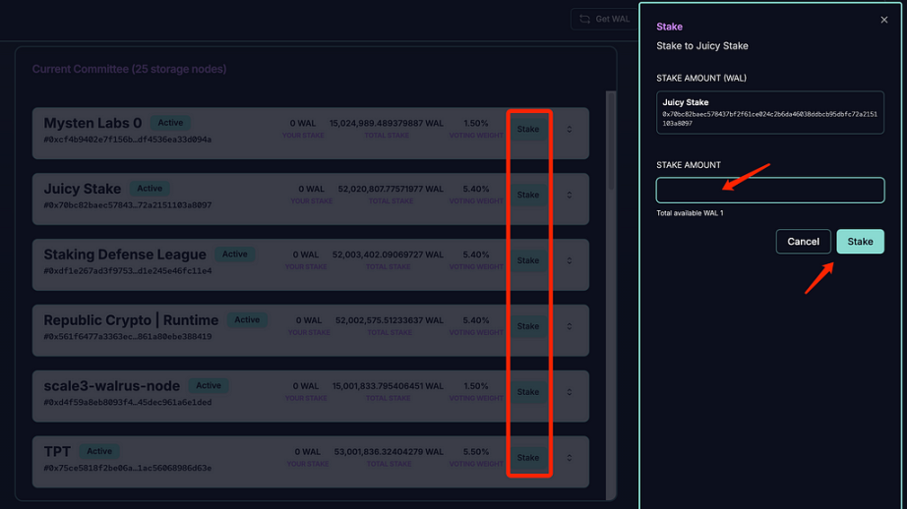Click Active badge for Staking Defense League
The height and width of the screenshot is (509, 907).
click(235, 254)
